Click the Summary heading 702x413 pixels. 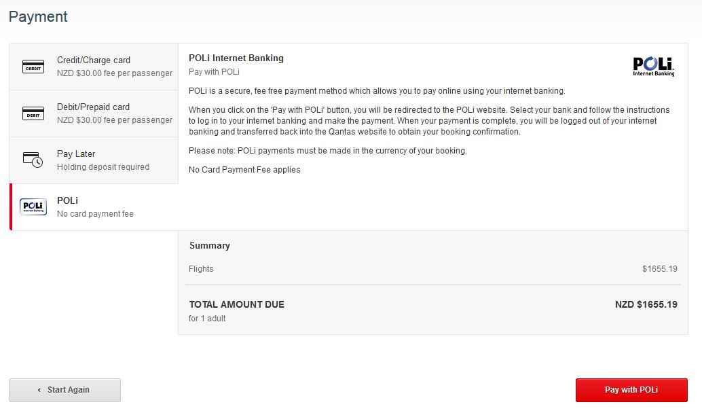(210, 245)
